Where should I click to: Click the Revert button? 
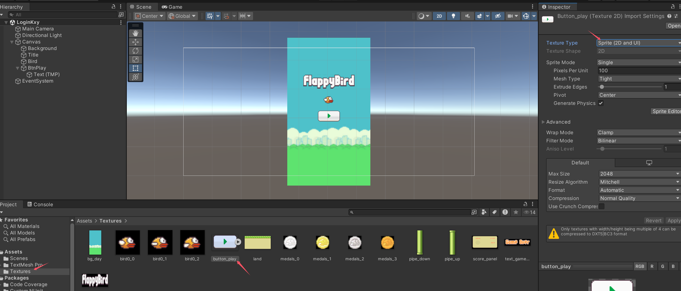(653, 221)
